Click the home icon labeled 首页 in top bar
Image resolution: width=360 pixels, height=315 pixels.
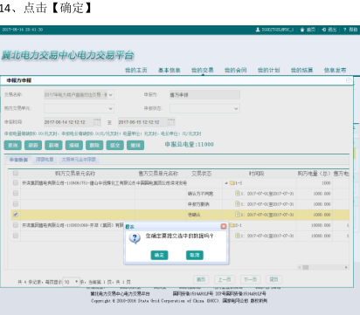tap(302, 30)
